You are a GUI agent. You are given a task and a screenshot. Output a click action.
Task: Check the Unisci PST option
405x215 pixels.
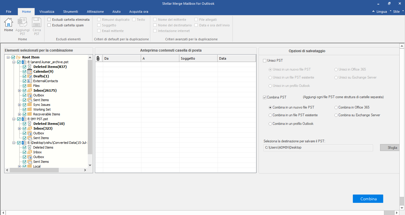pyautogui.click(x=264, y=60)
